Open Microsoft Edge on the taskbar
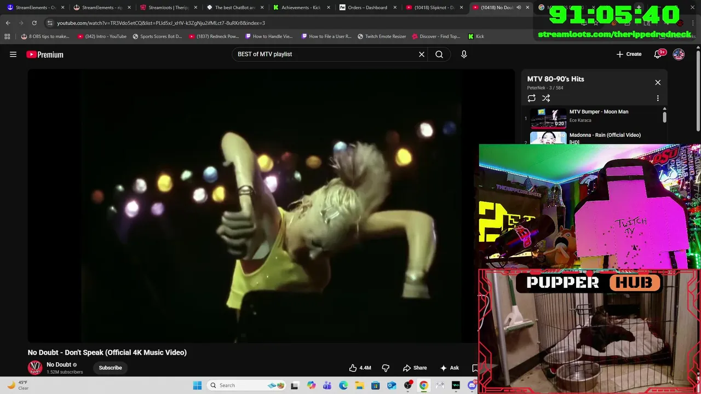This screenshot has width=701, height=394. [343, 385]
